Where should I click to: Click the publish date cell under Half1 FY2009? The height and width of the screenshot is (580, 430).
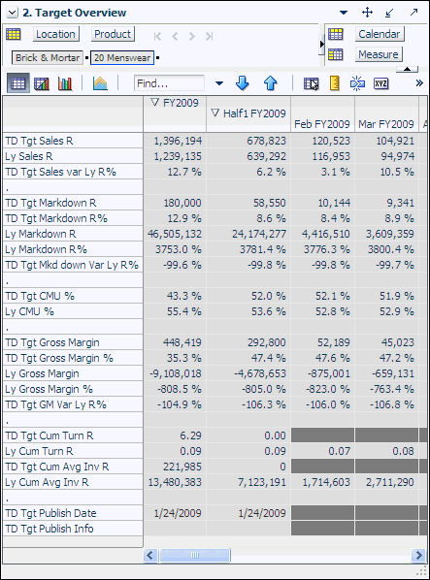pos(248,513)
